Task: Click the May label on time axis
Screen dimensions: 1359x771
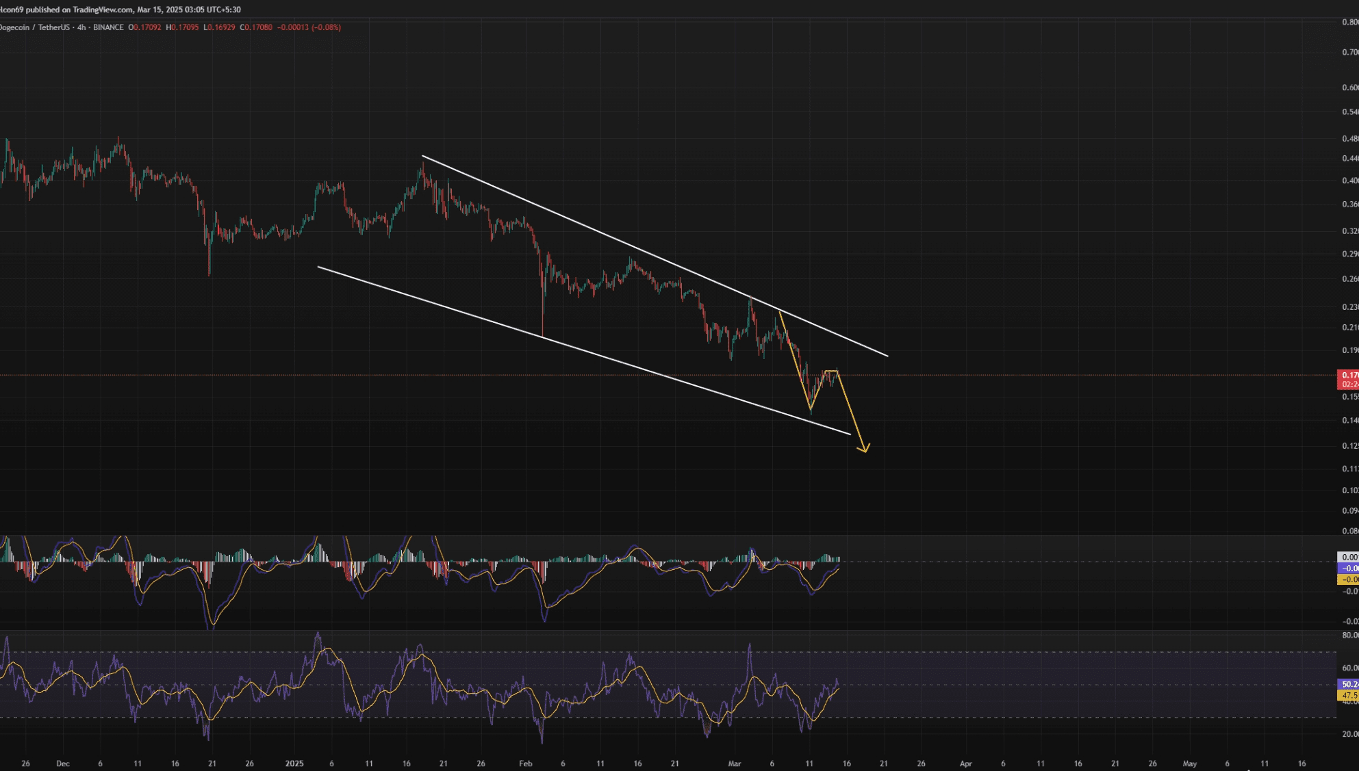Action: click(x=1189, y=763)
